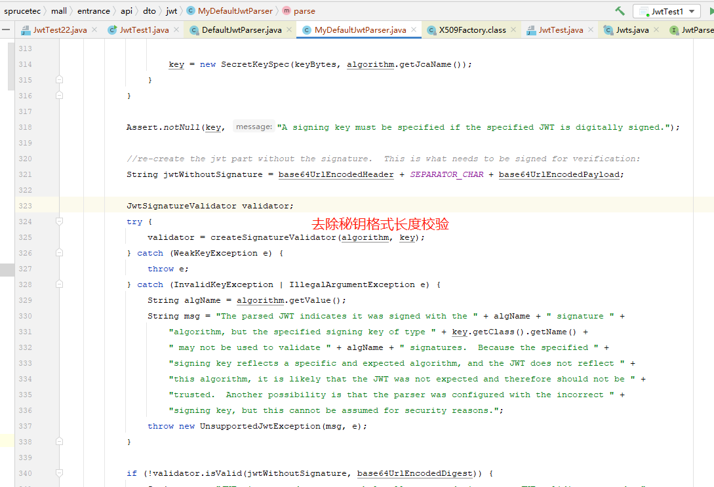The width and height of the screenshot is (714, 487).
Task: Click the hide-tabs dash icon above the gutter
Action: point(5,29)
